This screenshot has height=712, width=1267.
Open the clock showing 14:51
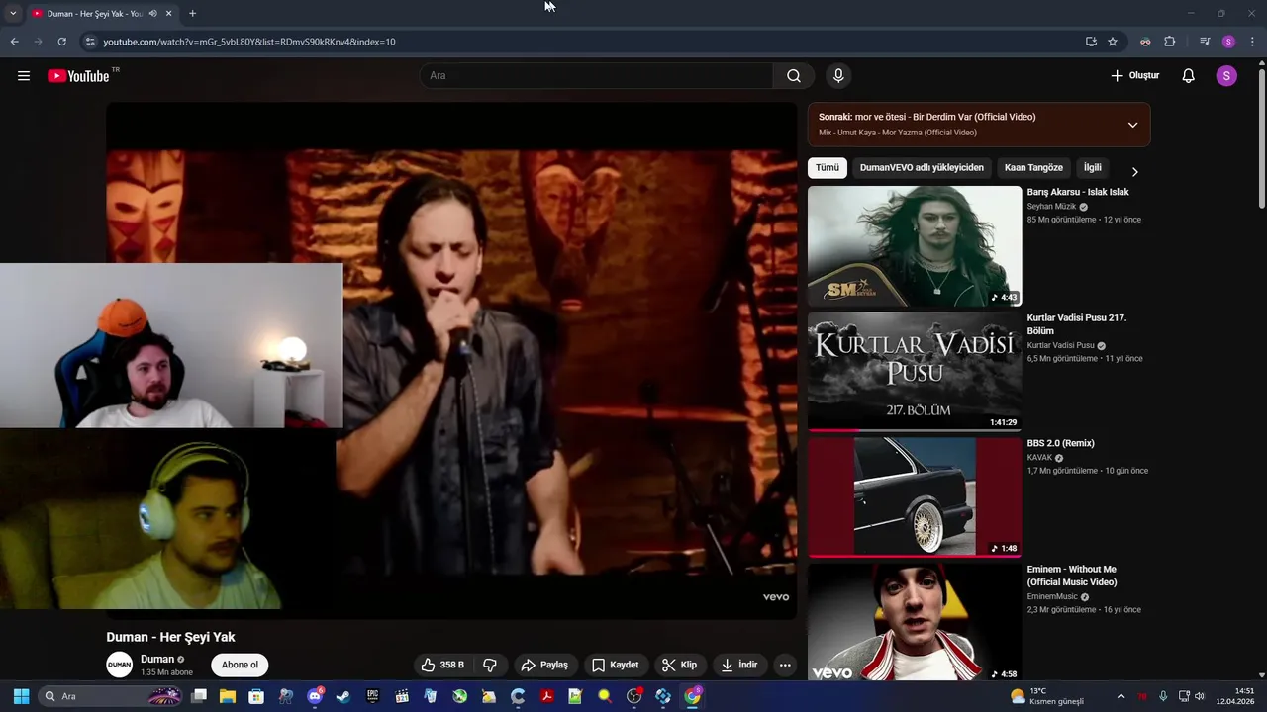click(x=1237, y=696)
